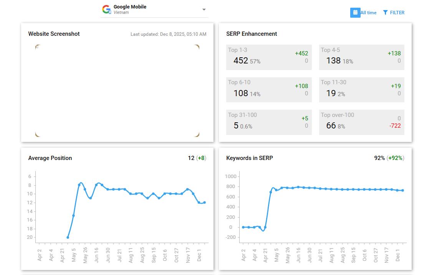Expand the Google Mobile search engine dropdown

point(154,10)
